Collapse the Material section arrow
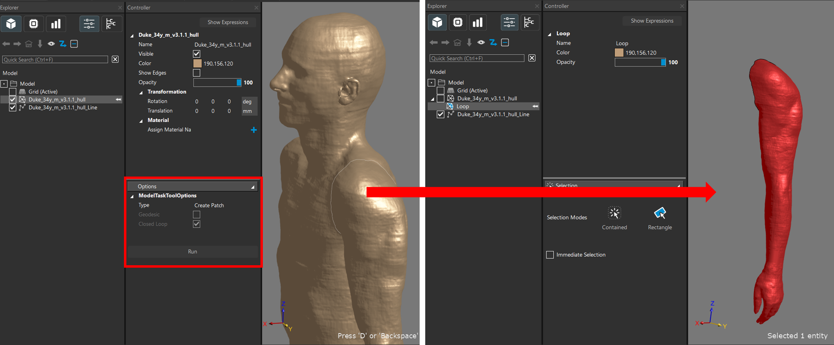The image size is (834, 345). (x=141, y=121)
